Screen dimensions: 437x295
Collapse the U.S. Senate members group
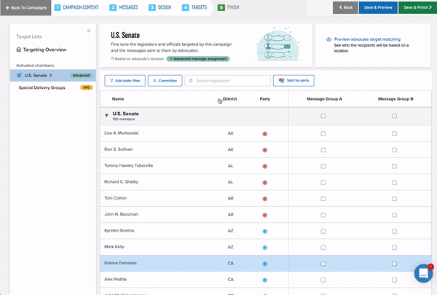coord(106,115)
